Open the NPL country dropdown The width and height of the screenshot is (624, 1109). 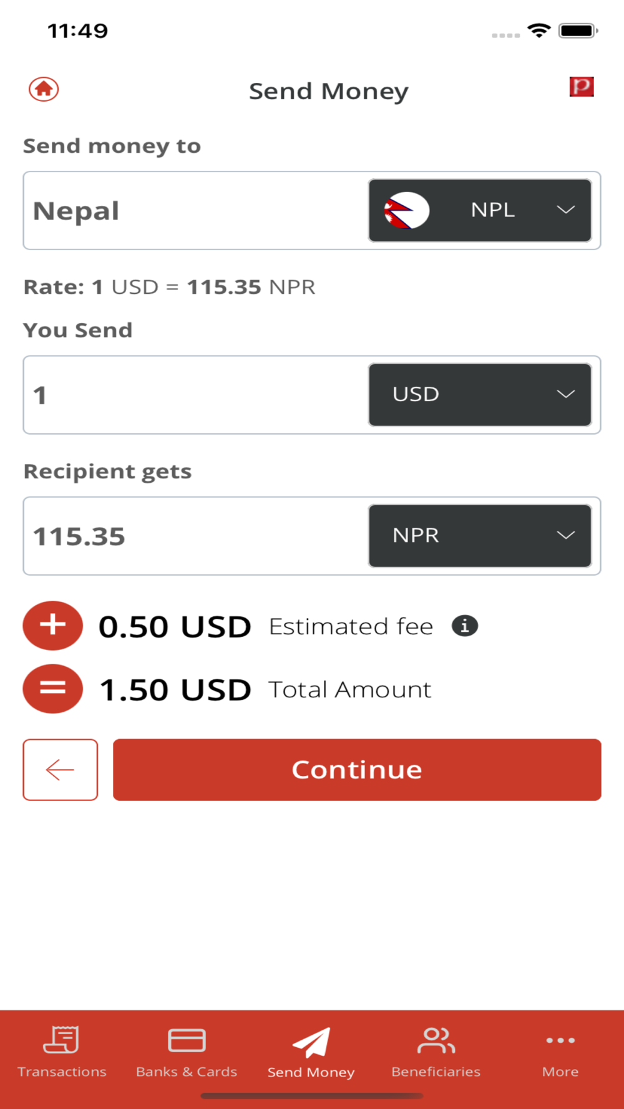click(x=479, y=210)
